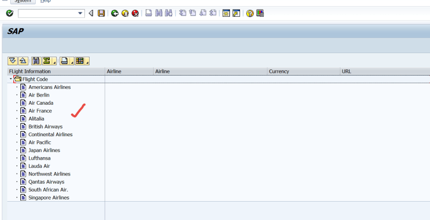The image size is (430, 220).
Task: Click the Currency column header
Action: (x=304, y=71)
